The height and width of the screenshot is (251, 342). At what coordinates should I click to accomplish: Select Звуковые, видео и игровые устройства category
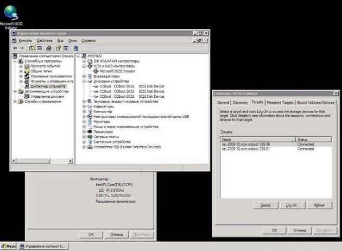[x=125, y=102]
